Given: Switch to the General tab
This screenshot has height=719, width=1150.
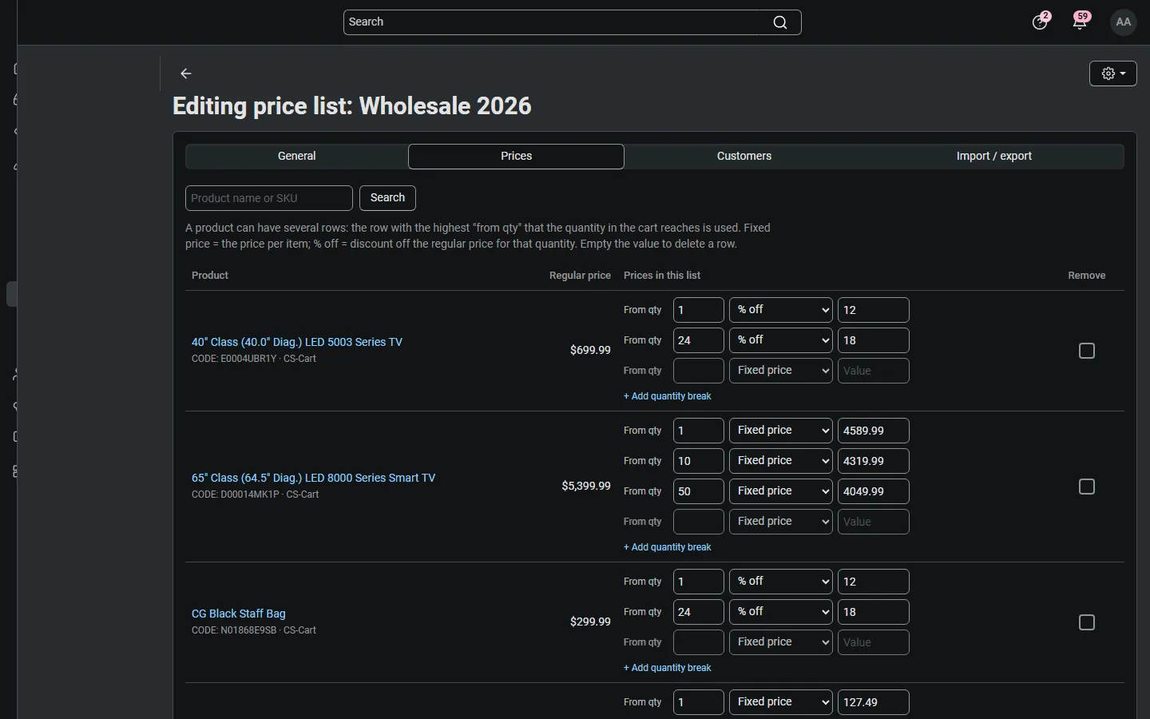Looking at the screenshot, I should pos(297,157).
